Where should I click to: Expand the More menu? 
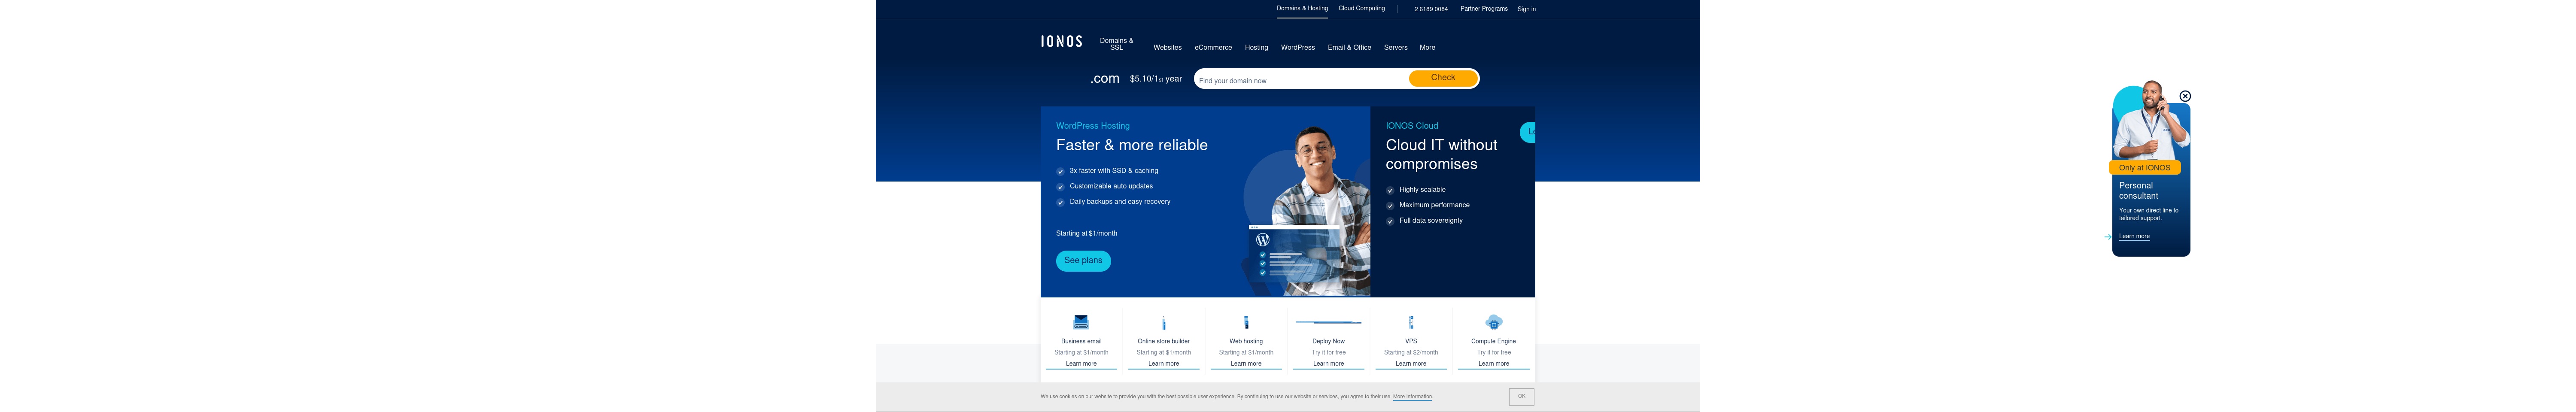coord(1427,47)
